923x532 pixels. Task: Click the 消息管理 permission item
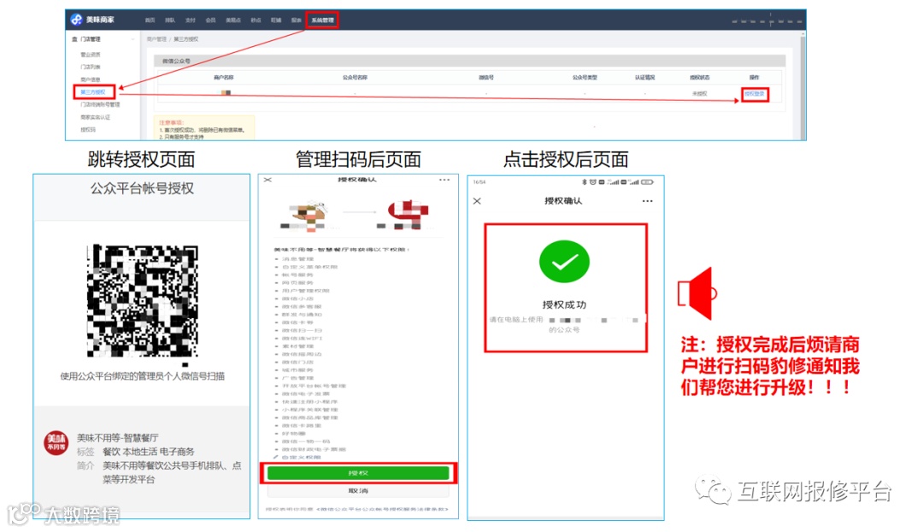[x=298, y=258]
